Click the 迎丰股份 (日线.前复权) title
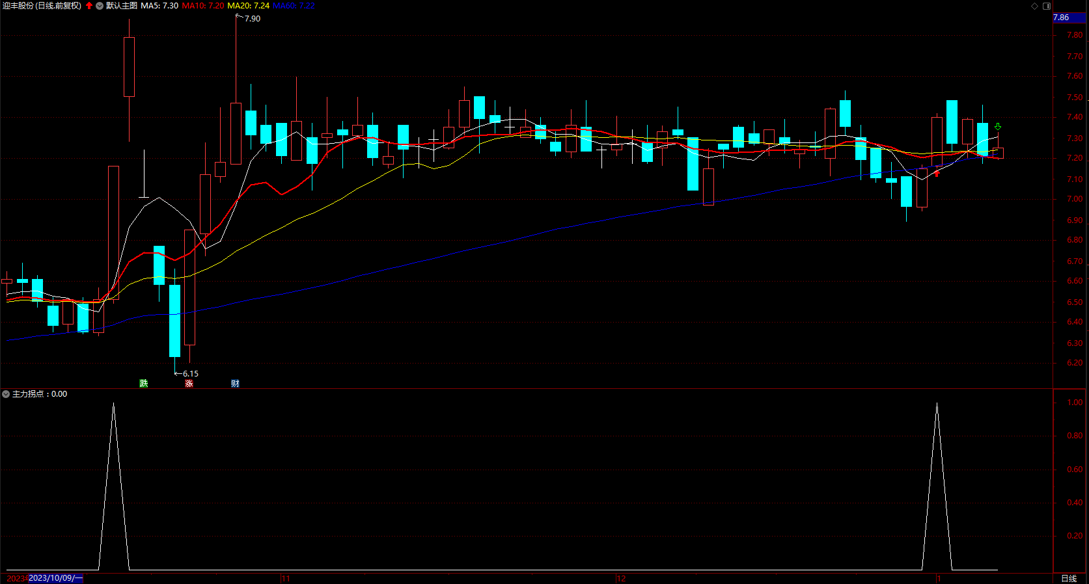 pos(42,6)
